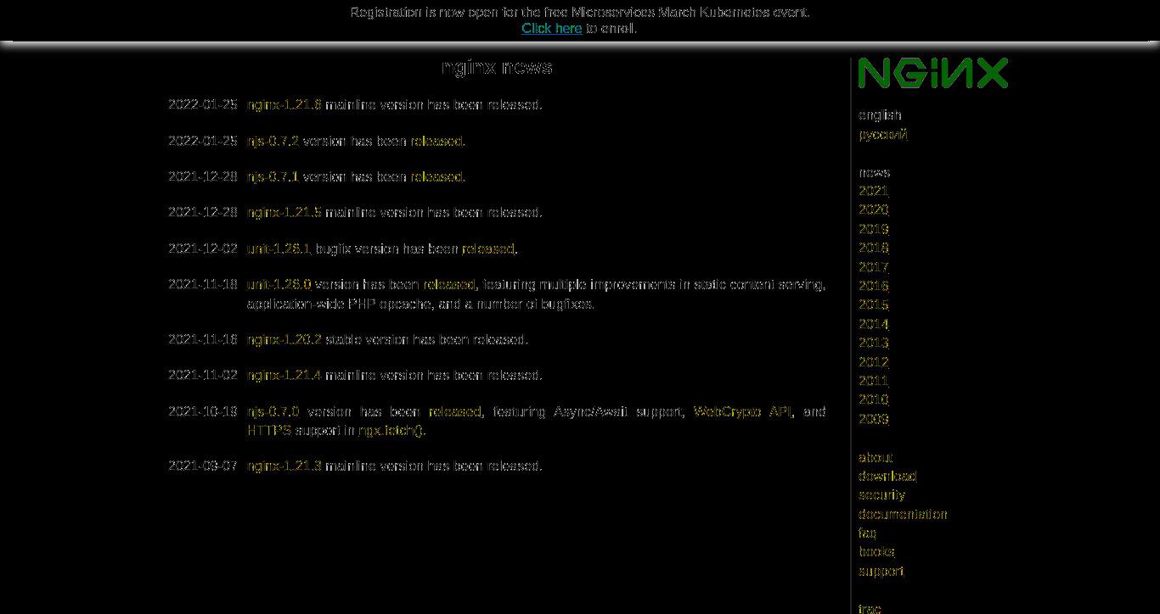Open the nginx-1.21.4 link
The image size is (1160, 614).
284,375
